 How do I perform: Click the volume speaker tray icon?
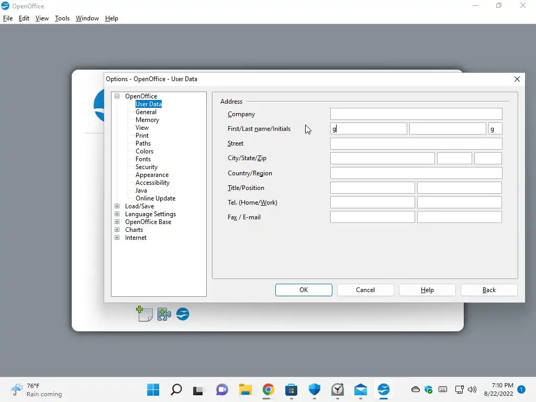tap(472, 389)
